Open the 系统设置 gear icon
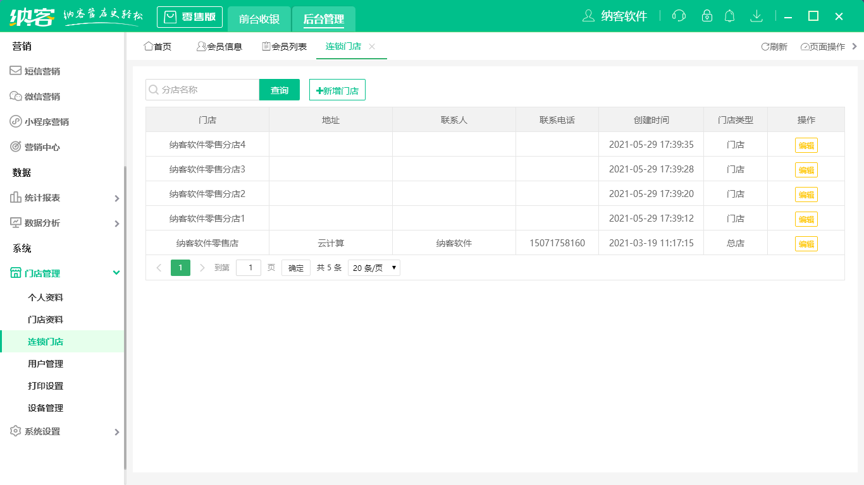The height and width of the screenshot is (485, 864). pos(15,431)
